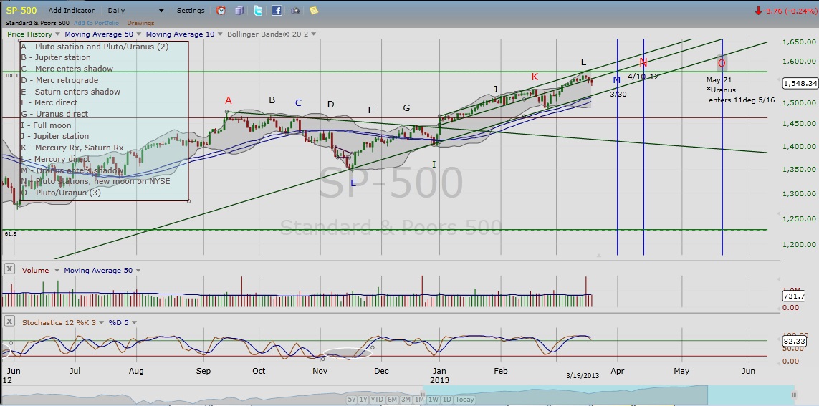819x406 pixels.
Task: Open the Drawings link
Action: [x=140, y=23]
